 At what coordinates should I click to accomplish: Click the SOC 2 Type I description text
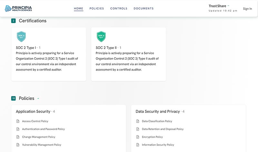[47, 61]
